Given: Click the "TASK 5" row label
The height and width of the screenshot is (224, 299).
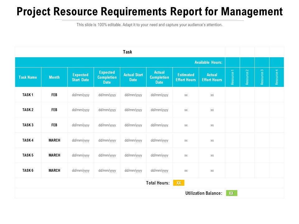Looking at the screenshot, I should tap(28, 155).
